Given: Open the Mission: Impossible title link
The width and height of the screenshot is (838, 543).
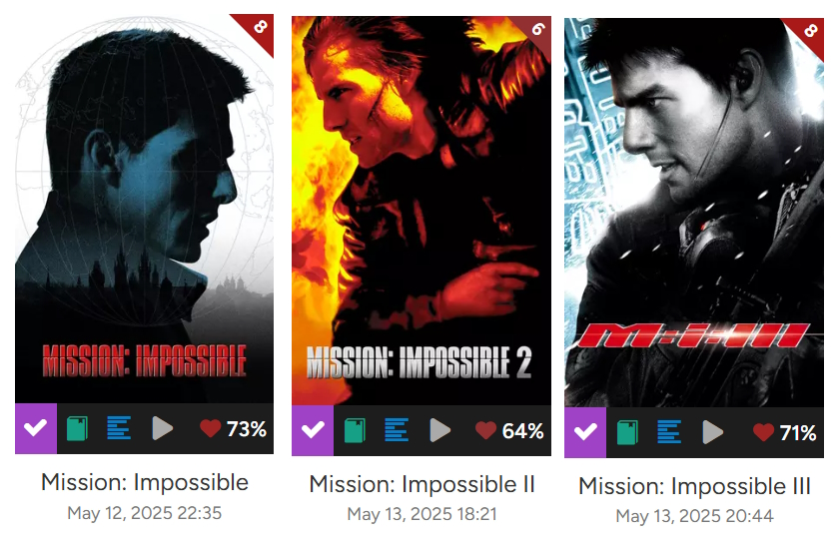Looking at the screenshot, I should (x=145, y=482).
